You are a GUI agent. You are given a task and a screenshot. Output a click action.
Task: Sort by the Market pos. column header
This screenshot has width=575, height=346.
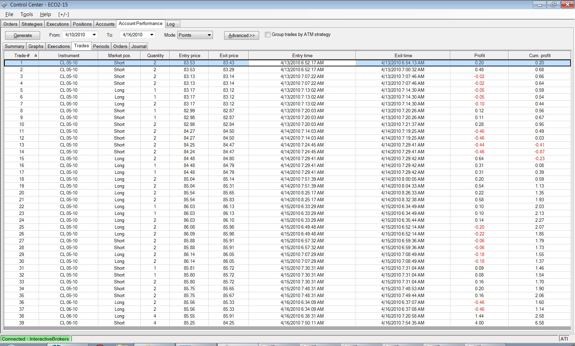click(119, 55)
